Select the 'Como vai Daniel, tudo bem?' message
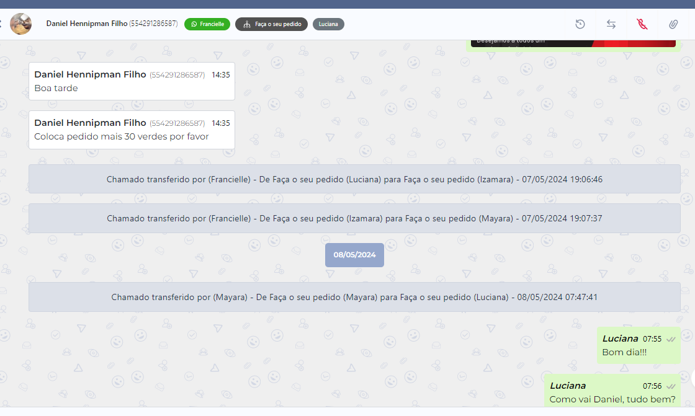The width and height of the screenshot is (695, 416). pos(612,393)
